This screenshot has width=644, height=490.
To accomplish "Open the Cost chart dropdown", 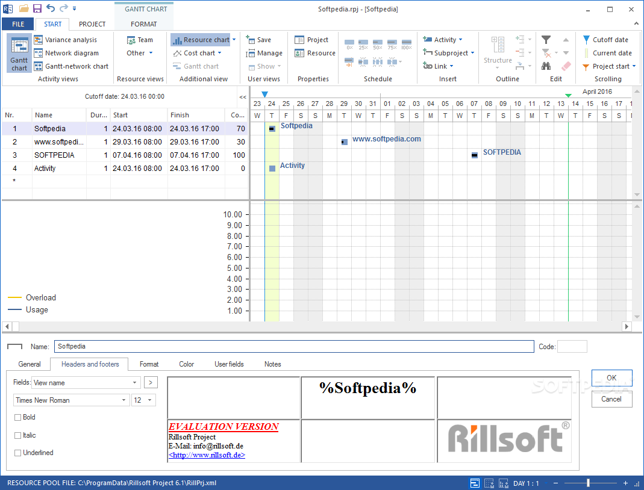I will click(x=220, y=53).
